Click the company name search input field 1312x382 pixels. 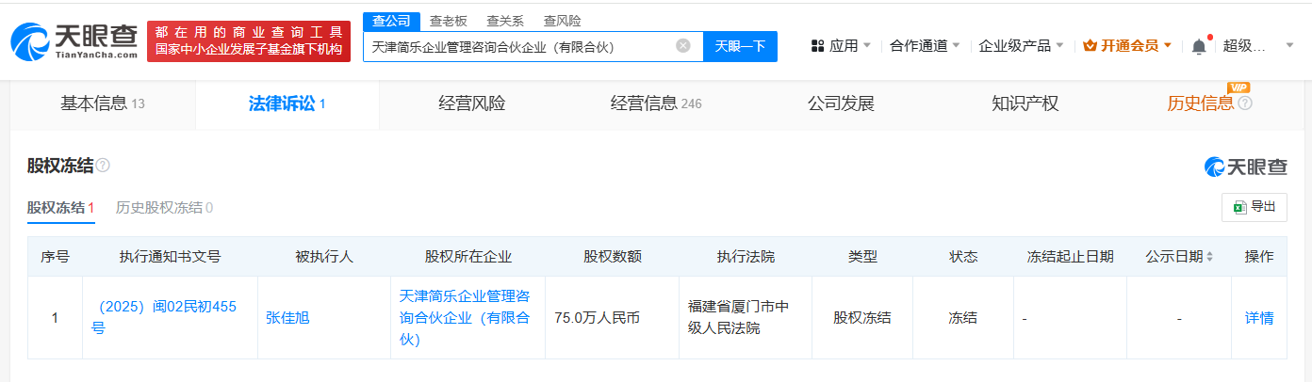coord(518,46)
